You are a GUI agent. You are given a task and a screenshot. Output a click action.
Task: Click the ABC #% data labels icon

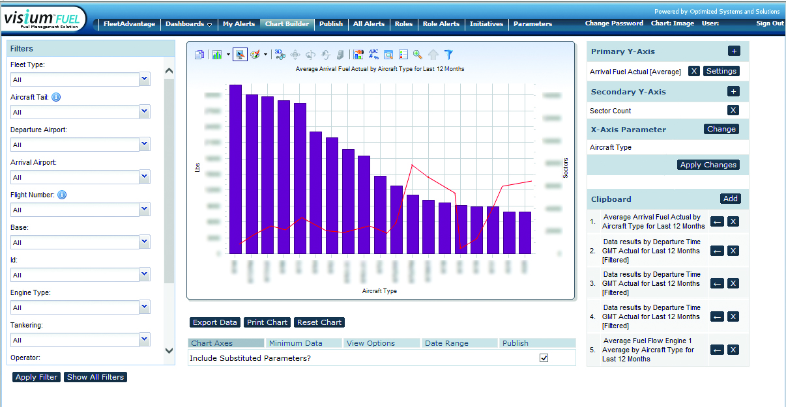click(x=373, y=55)
